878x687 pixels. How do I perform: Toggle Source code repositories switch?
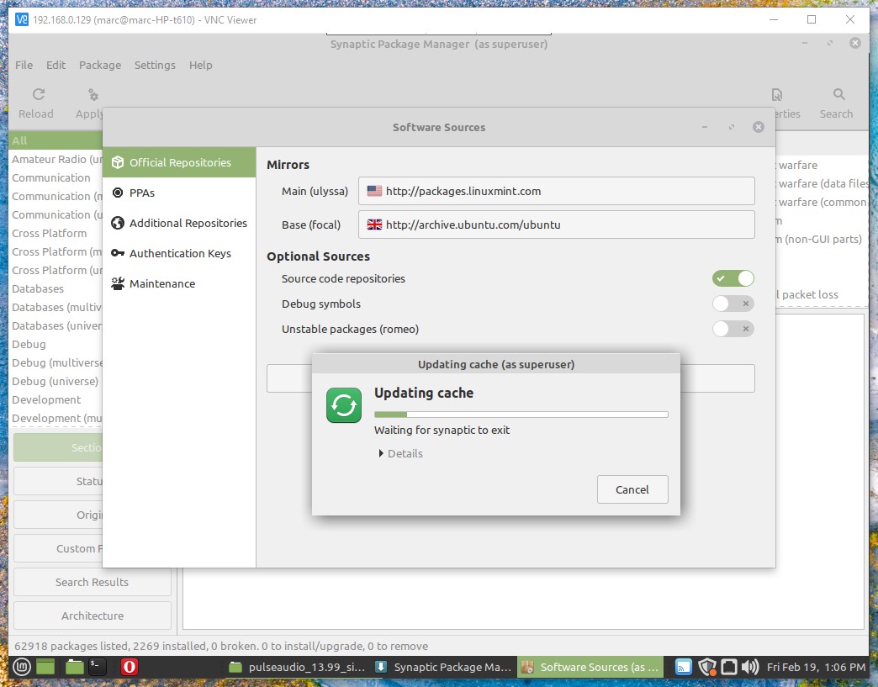[733, 278]
